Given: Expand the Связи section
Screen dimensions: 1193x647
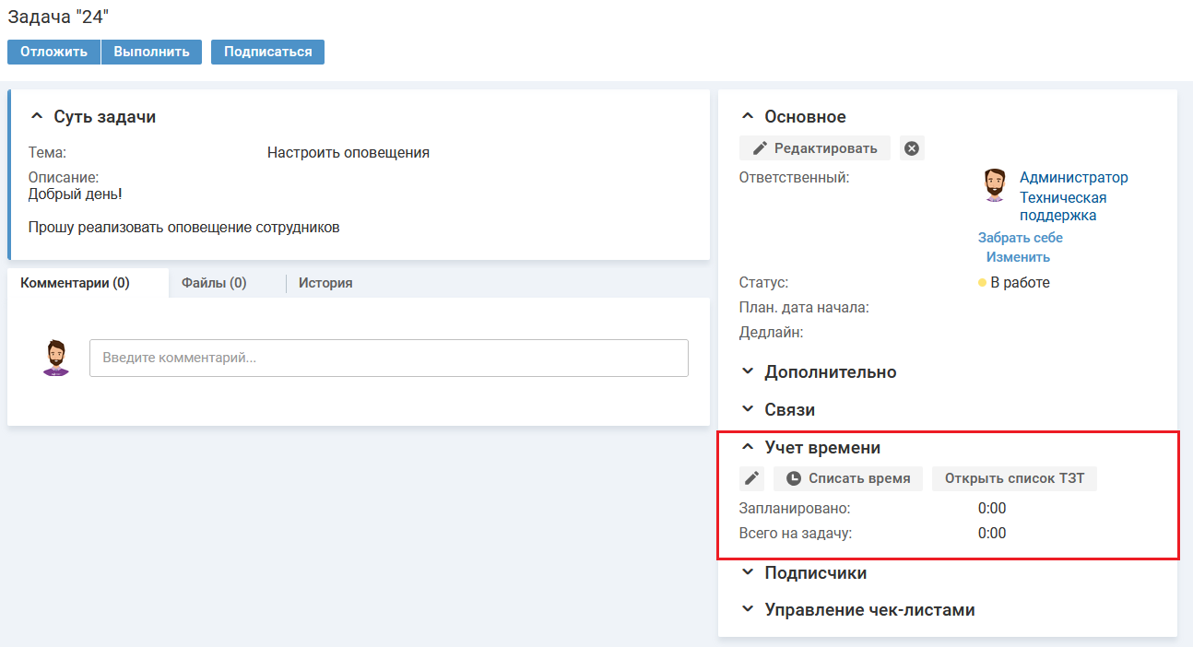Looking at the screenshot, I should [748, 410].
